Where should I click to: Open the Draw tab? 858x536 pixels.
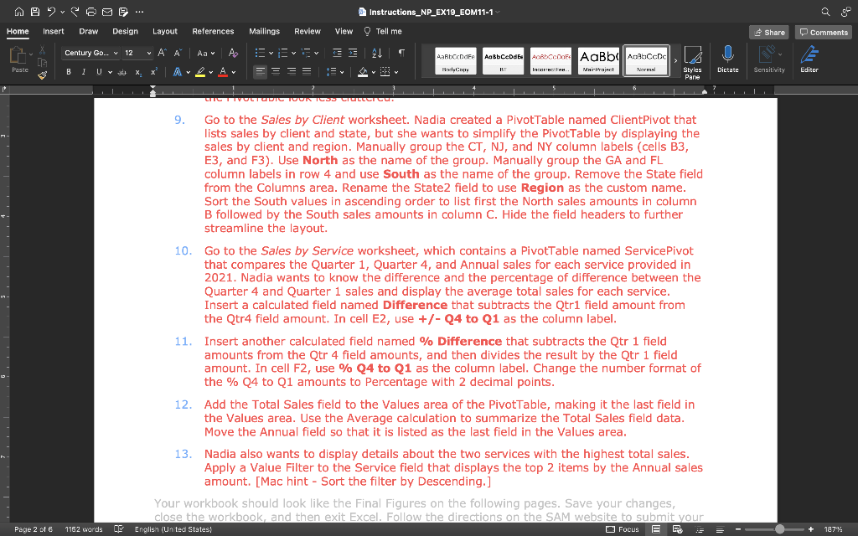(x=88, y=31)
